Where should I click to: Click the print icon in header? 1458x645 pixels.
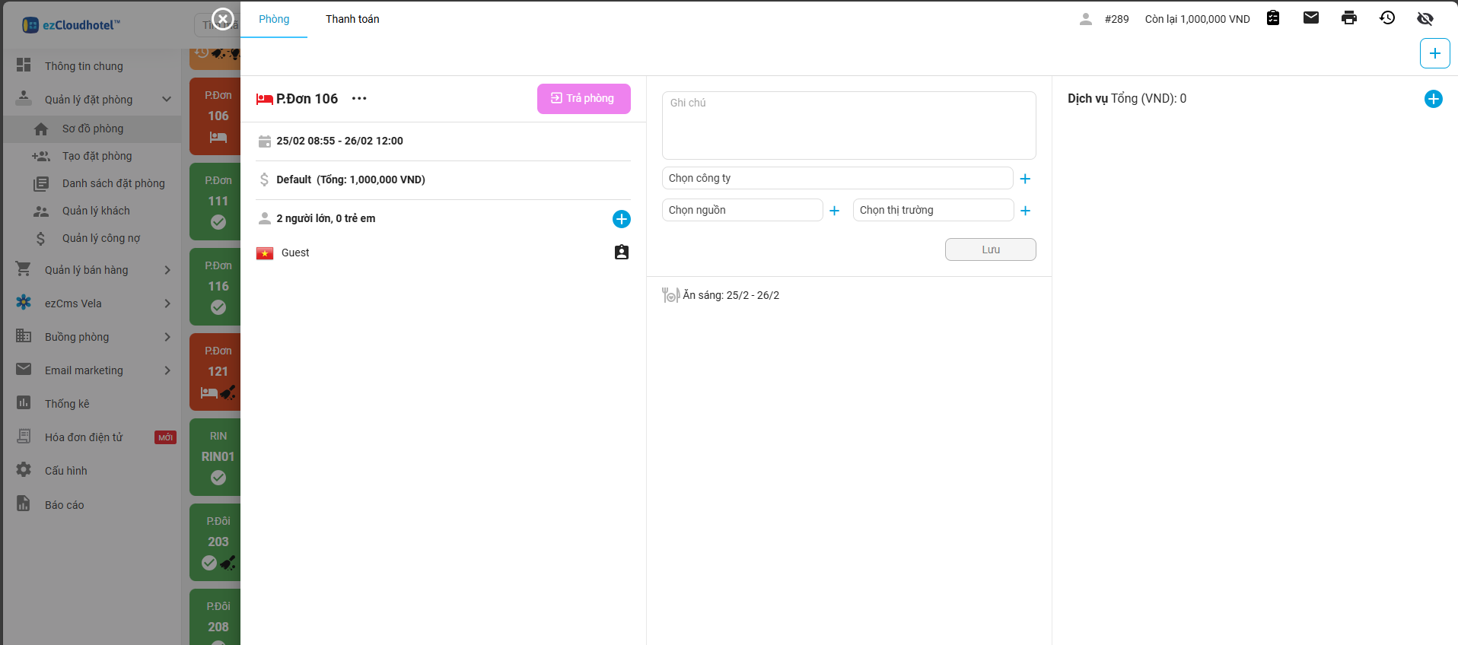[1348, 18]
